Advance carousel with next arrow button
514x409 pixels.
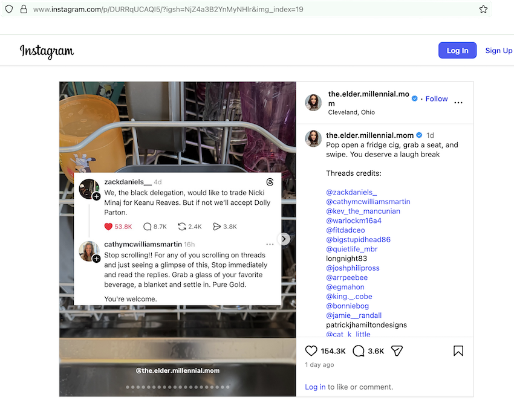pyautogui.click(x=284, y=239)
